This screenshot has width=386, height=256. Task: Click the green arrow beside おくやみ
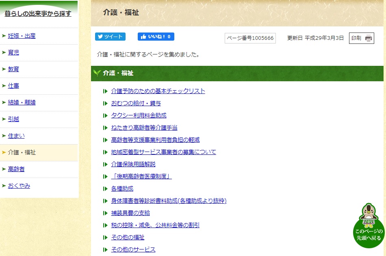point(4,186)
